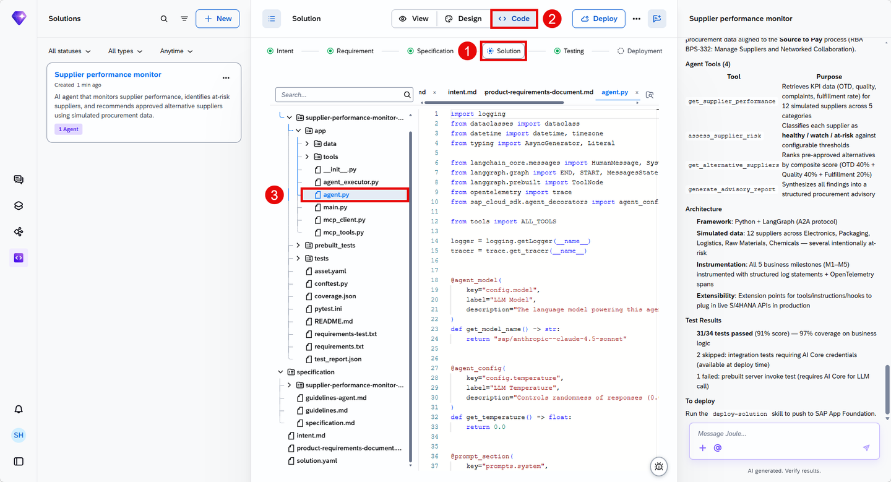Click the SH user avatar
Image resolution: width=891 pixels, height=482 pixels.
[19, 435]
